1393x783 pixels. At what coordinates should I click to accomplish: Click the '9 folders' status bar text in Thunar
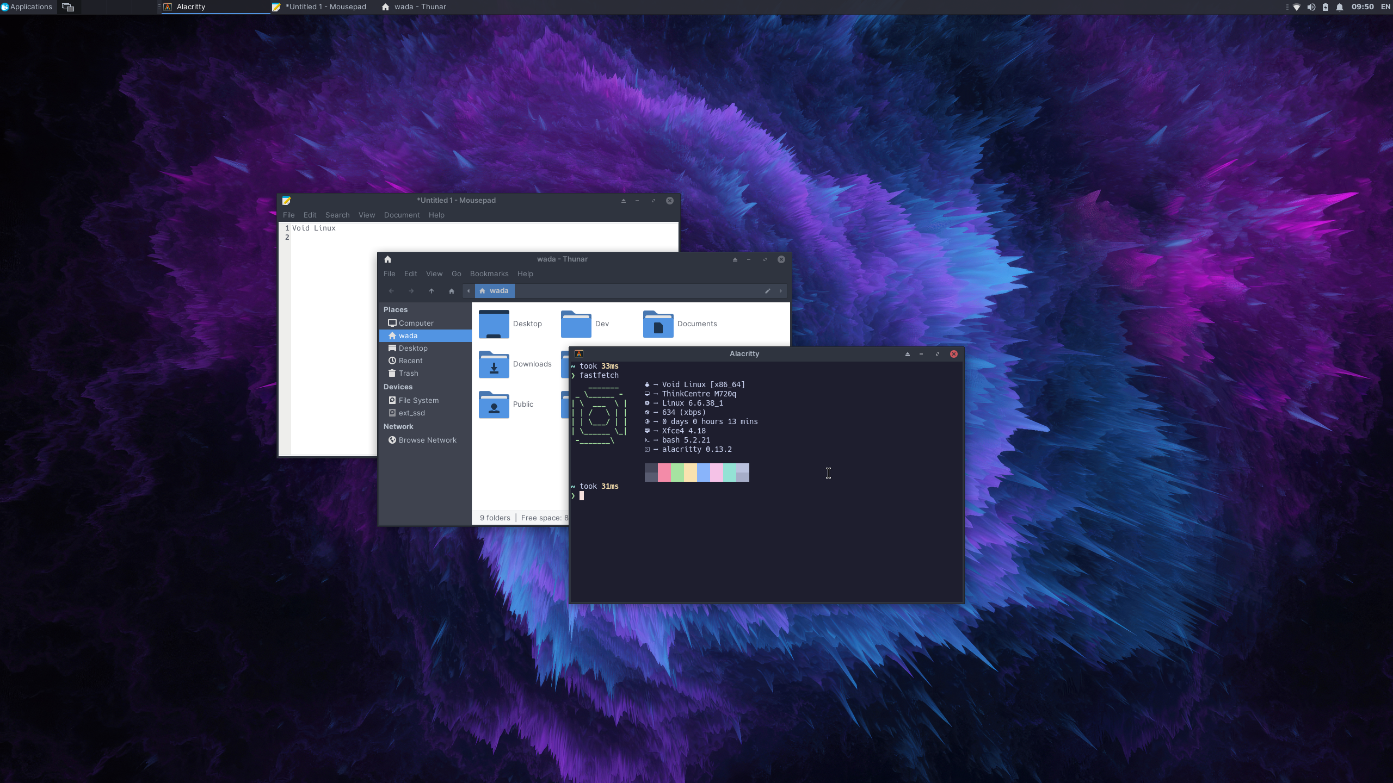click(495, 518)
